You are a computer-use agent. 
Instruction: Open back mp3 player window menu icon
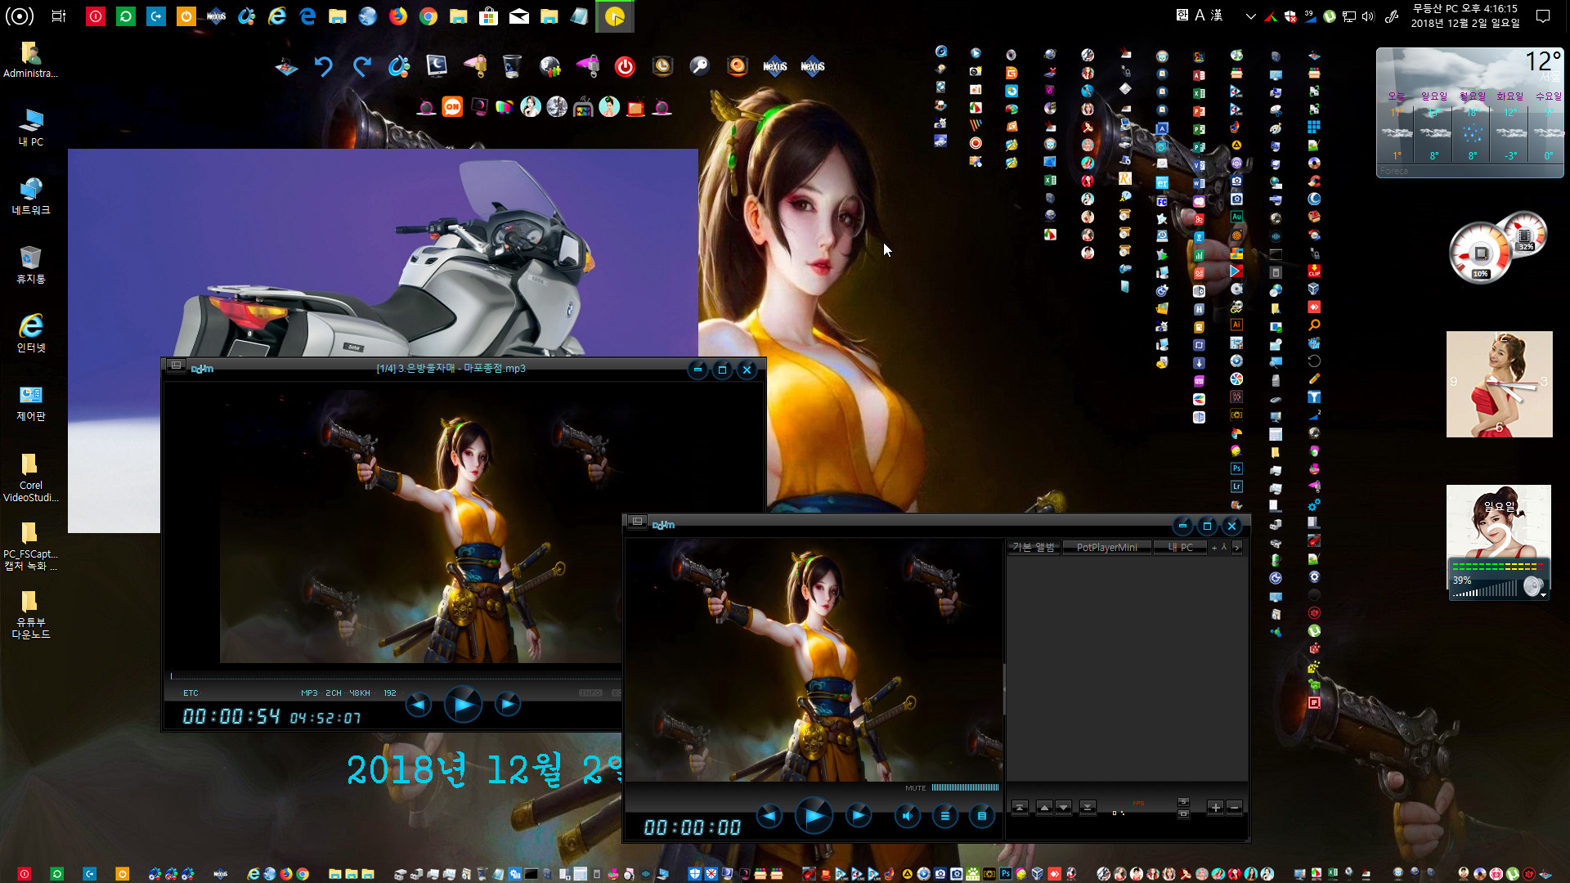coord(176,365)
